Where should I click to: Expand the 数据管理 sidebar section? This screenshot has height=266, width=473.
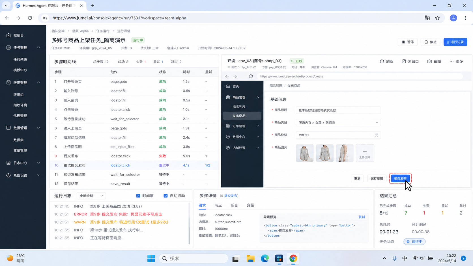(x=38, y=128)
